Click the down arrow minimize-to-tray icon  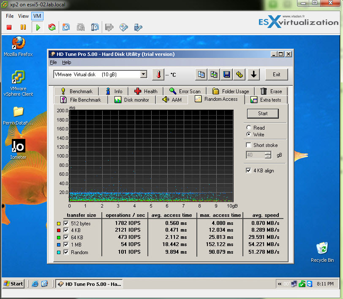[253, 75]
